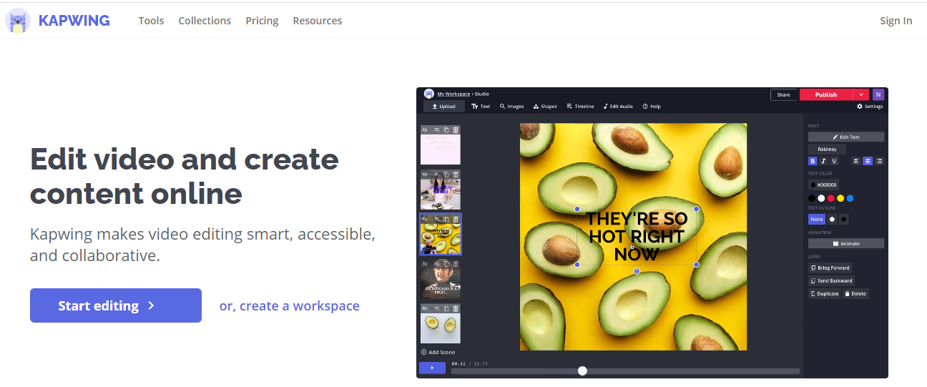Click the 'THEY'RE SO HOT RIGHT NOW' text layer
927x387 pixels.
point(637,236)
